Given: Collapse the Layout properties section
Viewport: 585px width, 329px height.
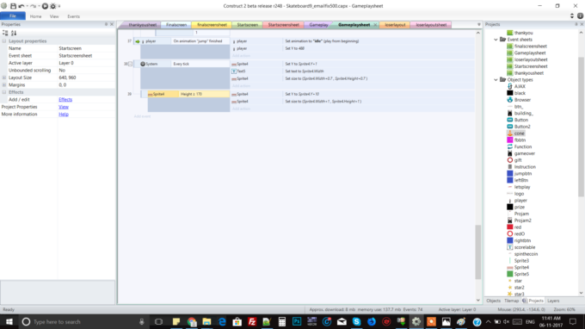Looking at the screenshot, I should (x=4, y=41).
